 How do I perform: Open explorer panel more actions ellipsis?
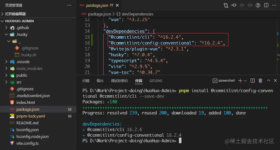[x=69, y=5]
